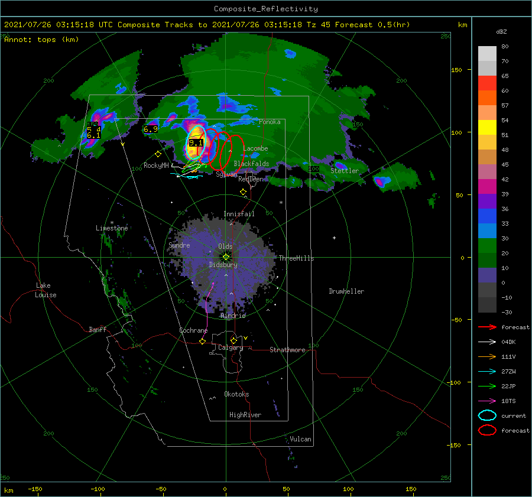Screen dimensions: 532x497
Task: Click the Airdrie town label
Action: [x=233, y=316]
